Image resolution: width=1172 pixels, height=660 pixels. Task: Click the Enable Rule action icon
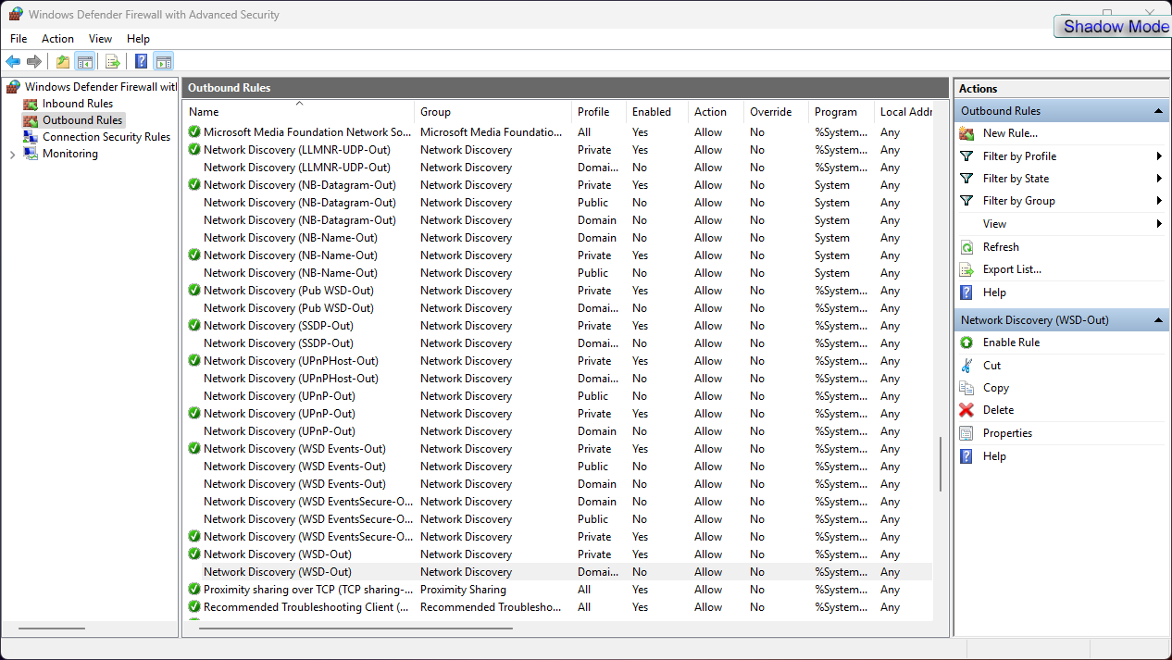(x=966, y=342)
